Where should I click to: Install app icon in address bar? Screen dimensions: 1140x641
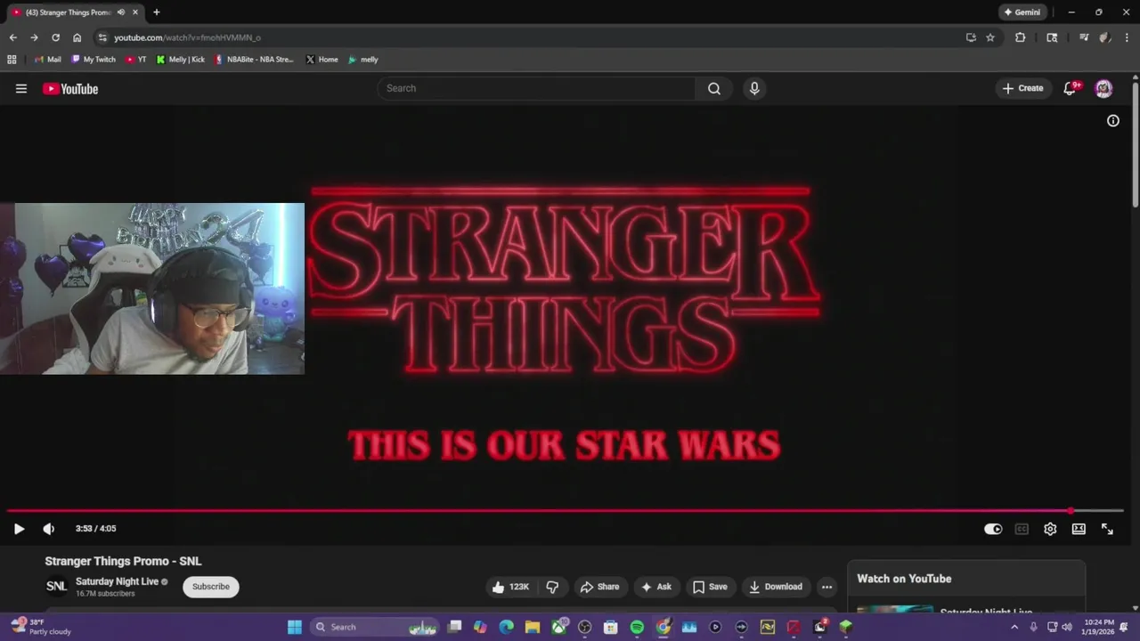971,37
